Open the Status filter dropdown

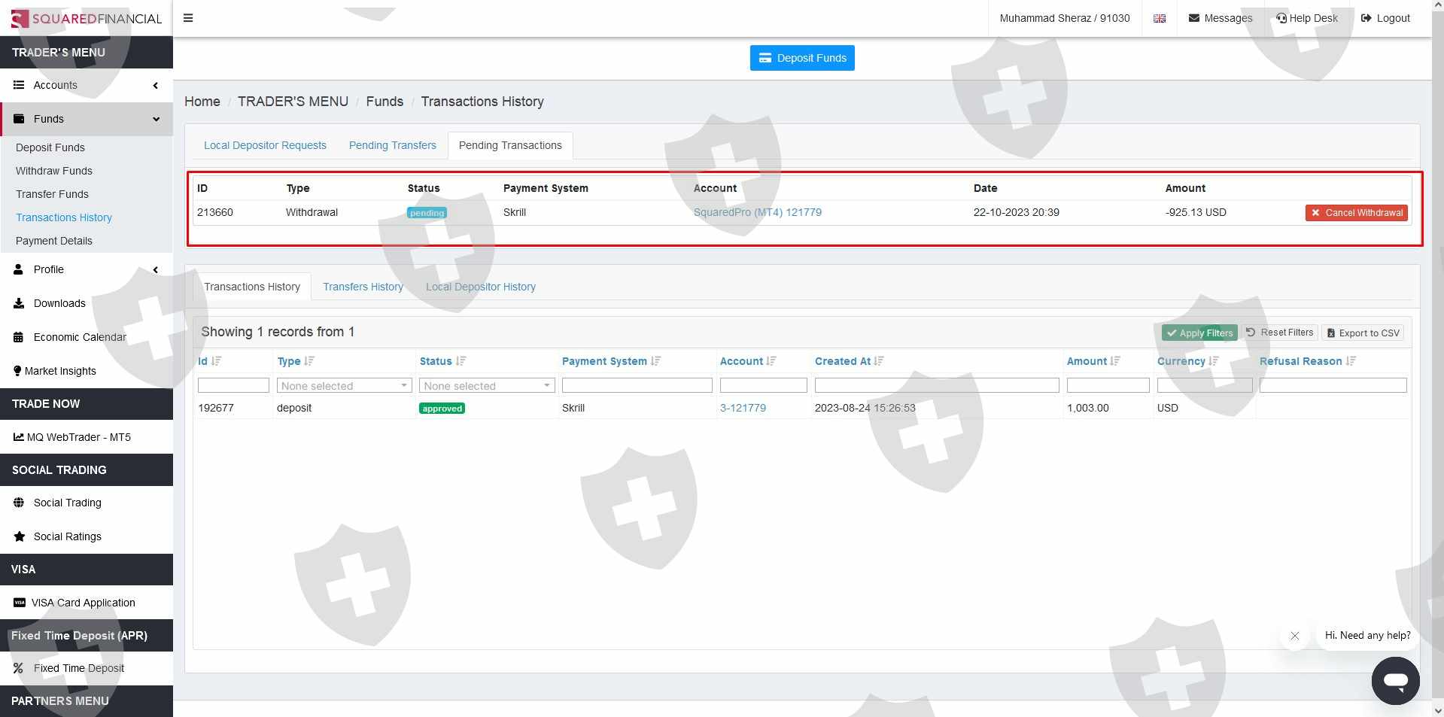pyautogui.click(x=486, y=386)
